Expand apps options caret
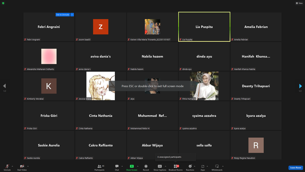The height and width of the screenshot is (172, 305). coord(207,166)
